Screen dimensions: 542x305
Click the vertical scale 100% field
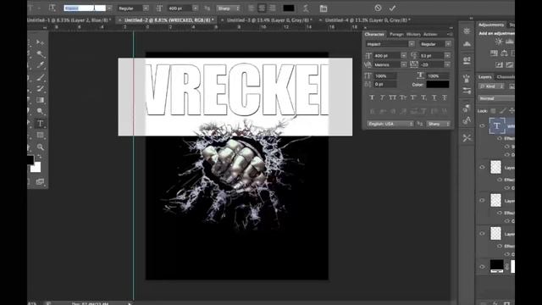point(384,75)
